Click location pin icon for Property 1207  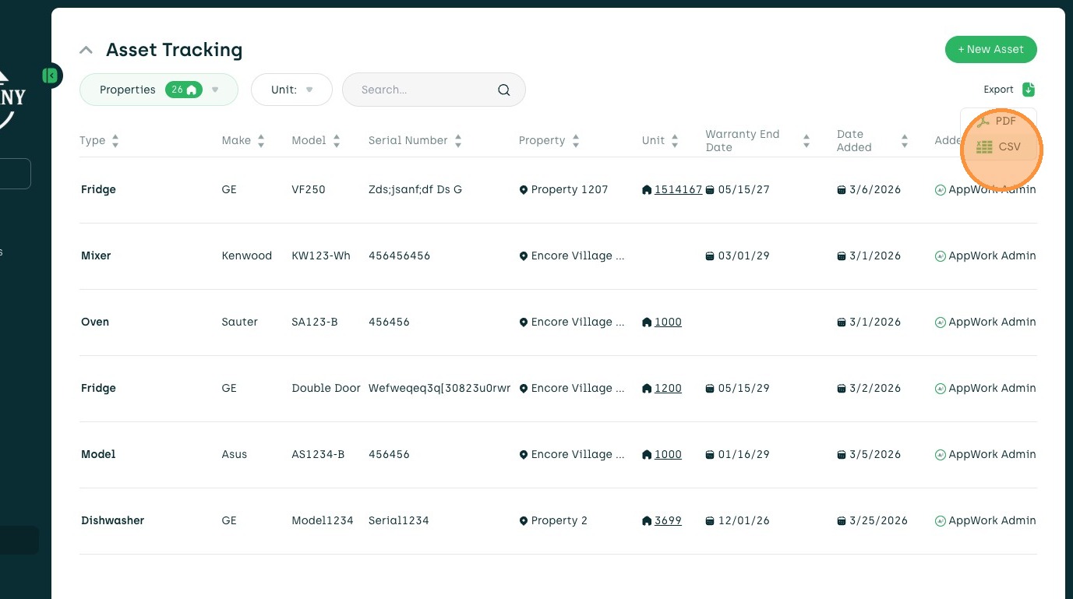(x=524, y=190)
